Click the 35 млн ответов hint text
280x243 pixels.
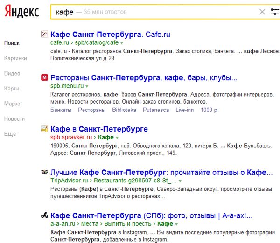tap(105, 12)
